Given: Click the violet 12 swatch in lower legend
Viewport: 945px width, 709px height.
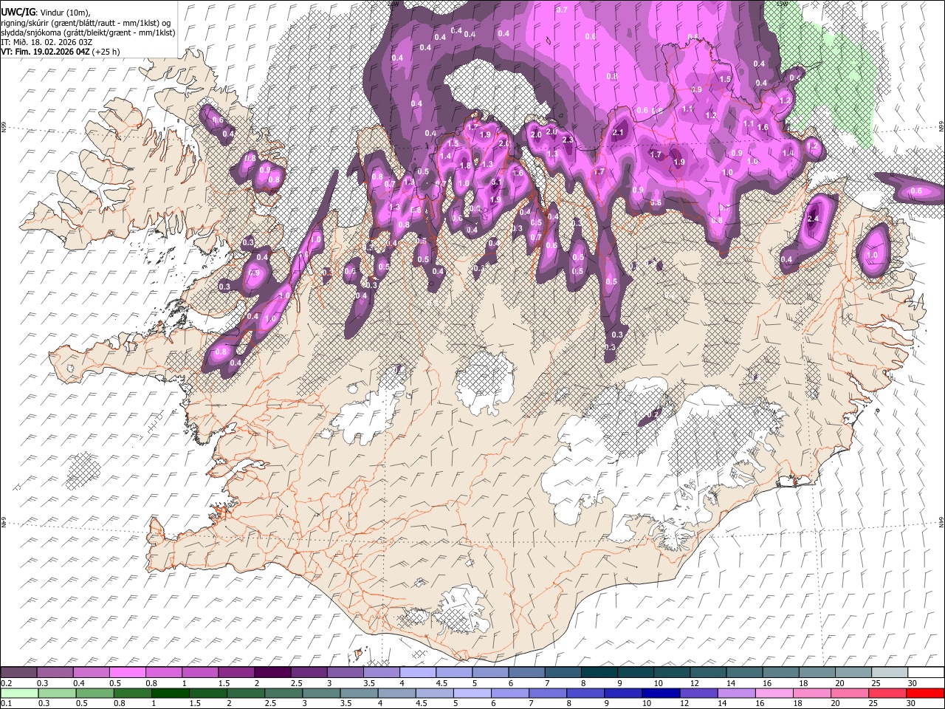Looking at the screenshot, I should [698, 693].
